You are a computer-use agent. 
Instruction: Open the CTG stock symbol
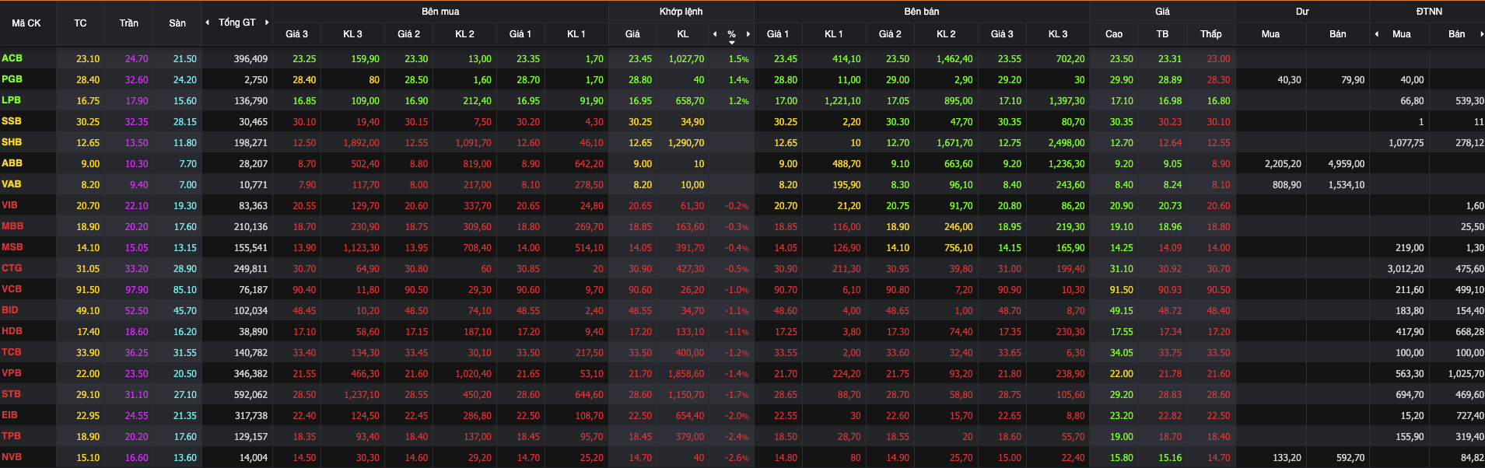click(x=12, y=268)
